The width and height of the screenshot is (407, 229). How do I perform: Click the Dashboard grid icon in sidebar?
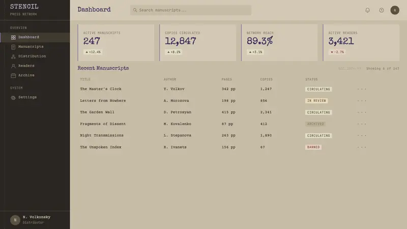click(13, 37)
